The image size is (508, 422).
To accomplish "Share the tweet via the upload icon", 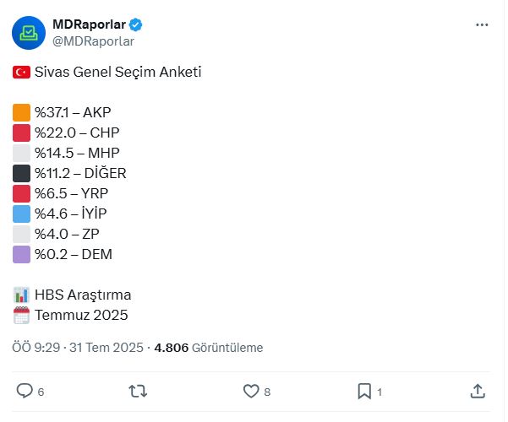I will pos(478,391).
